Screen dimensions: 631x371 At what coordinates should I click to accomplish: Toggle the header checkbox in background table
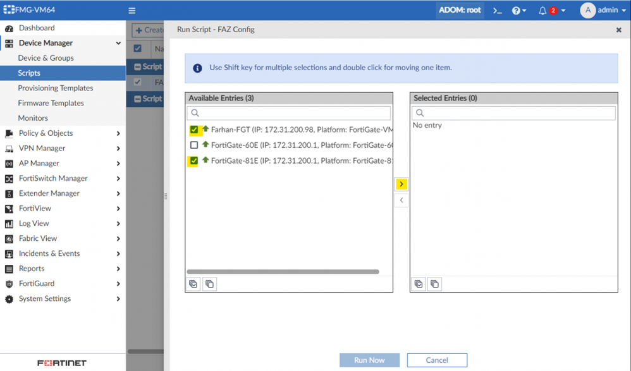click(138, 48)
